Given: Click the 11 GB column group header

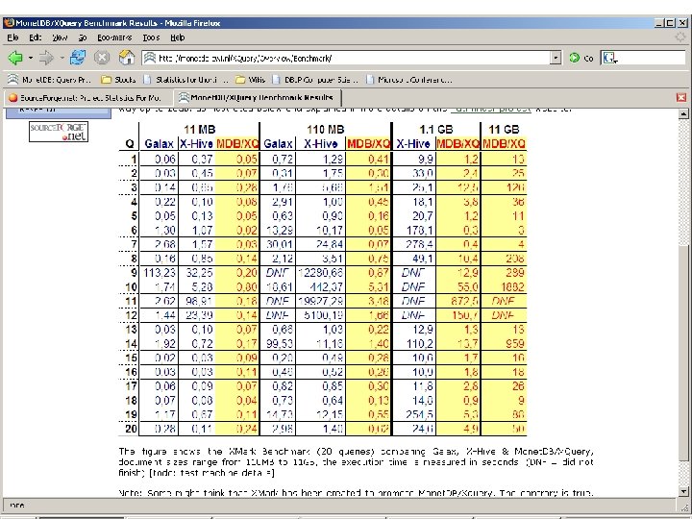Looking at the screenshot, I should click(x=504, y=130).
